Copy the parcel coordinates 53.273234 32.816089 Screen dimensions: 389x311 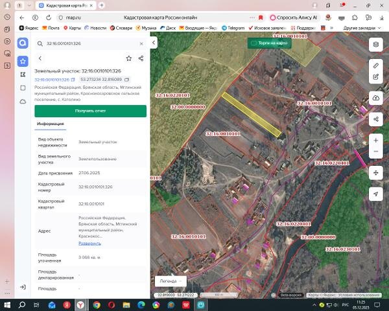pyautogui.click(x=127, y=80)
